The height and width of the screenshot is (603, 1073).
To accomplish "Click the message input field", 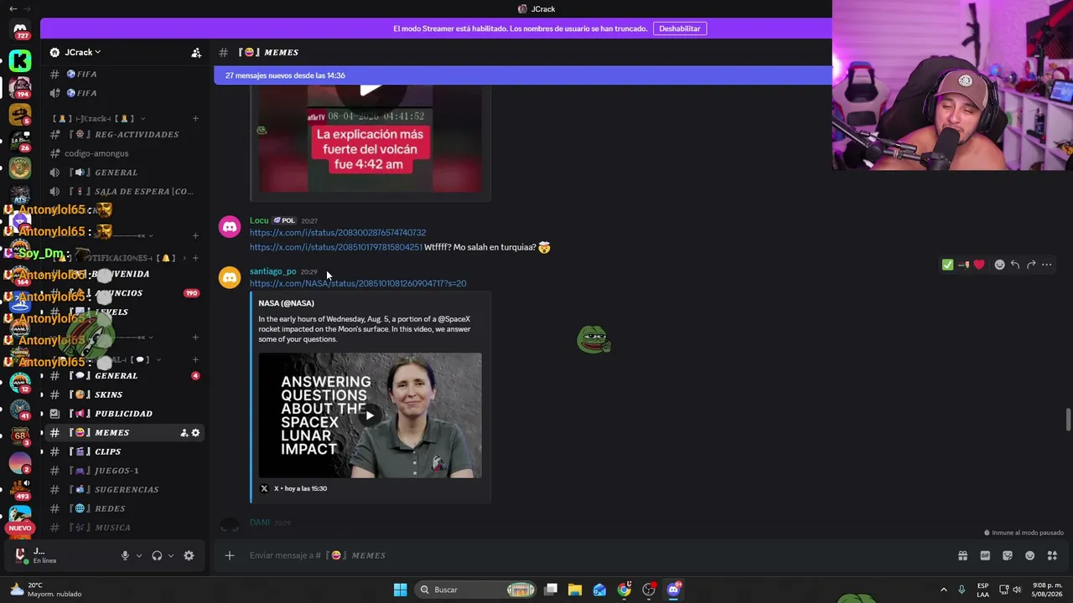I will click(587, 555).
